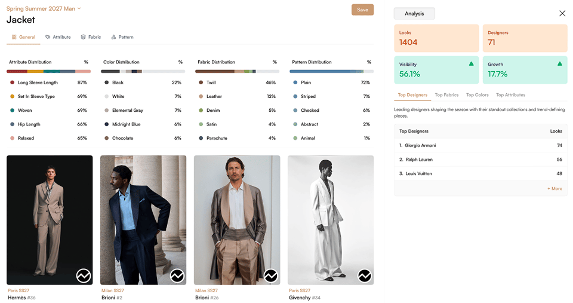The width and height of the screenshot is (573, 303).
Task: Open the Fabric tab
Action: pyautogui.click(x=91, y=37)
